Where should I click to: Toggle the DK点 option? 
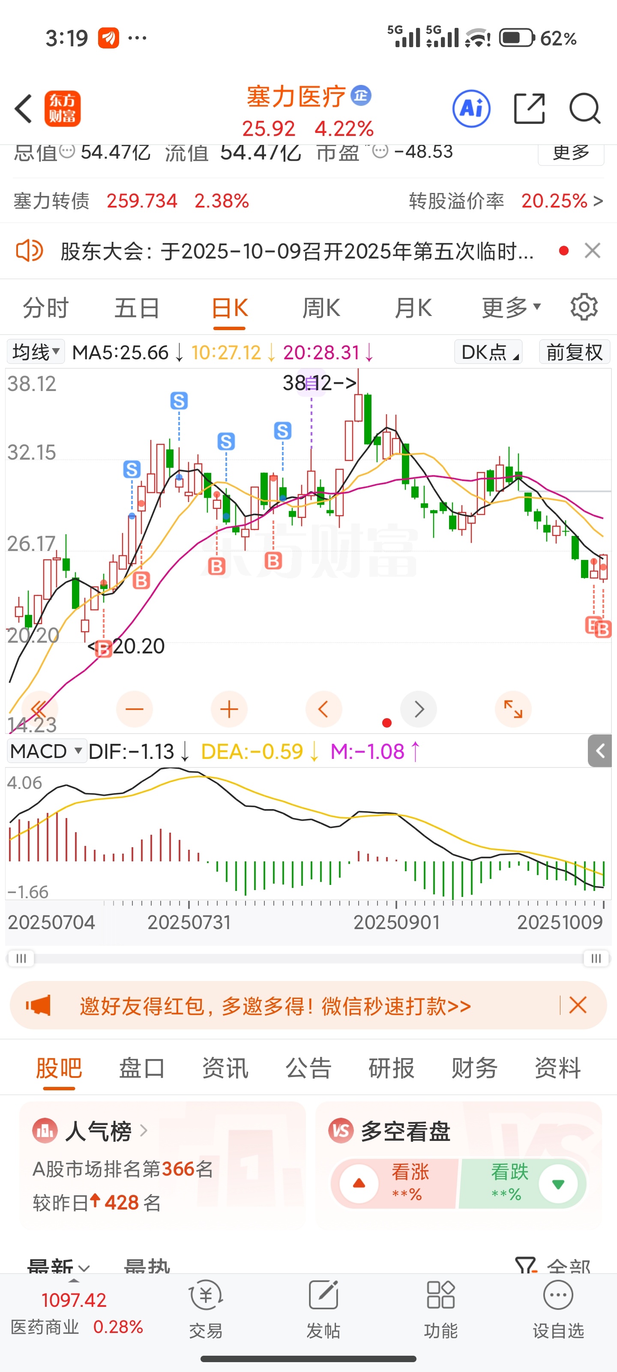pyautogui.click(x=488, y=352)
